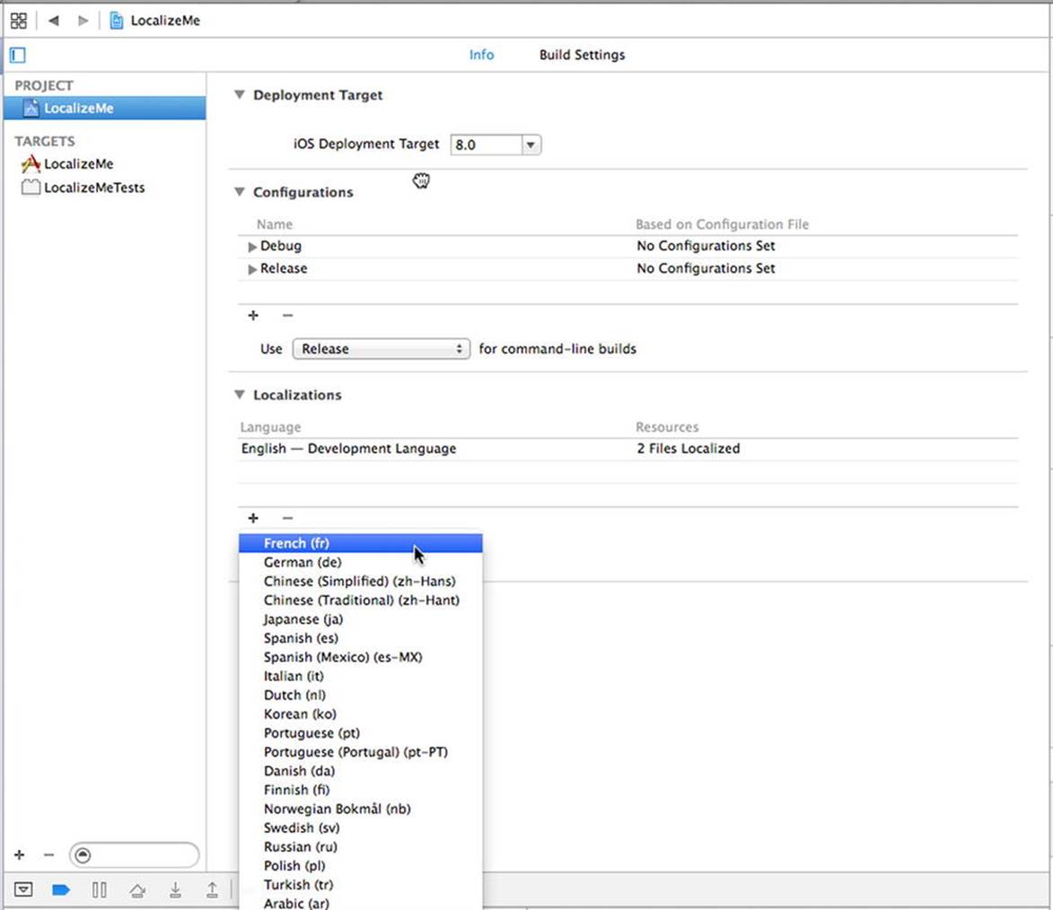The height and width of the screenshot is (910, 1053).
Task: Remove target with sidebar minus button
Action: tap(48, 855)
